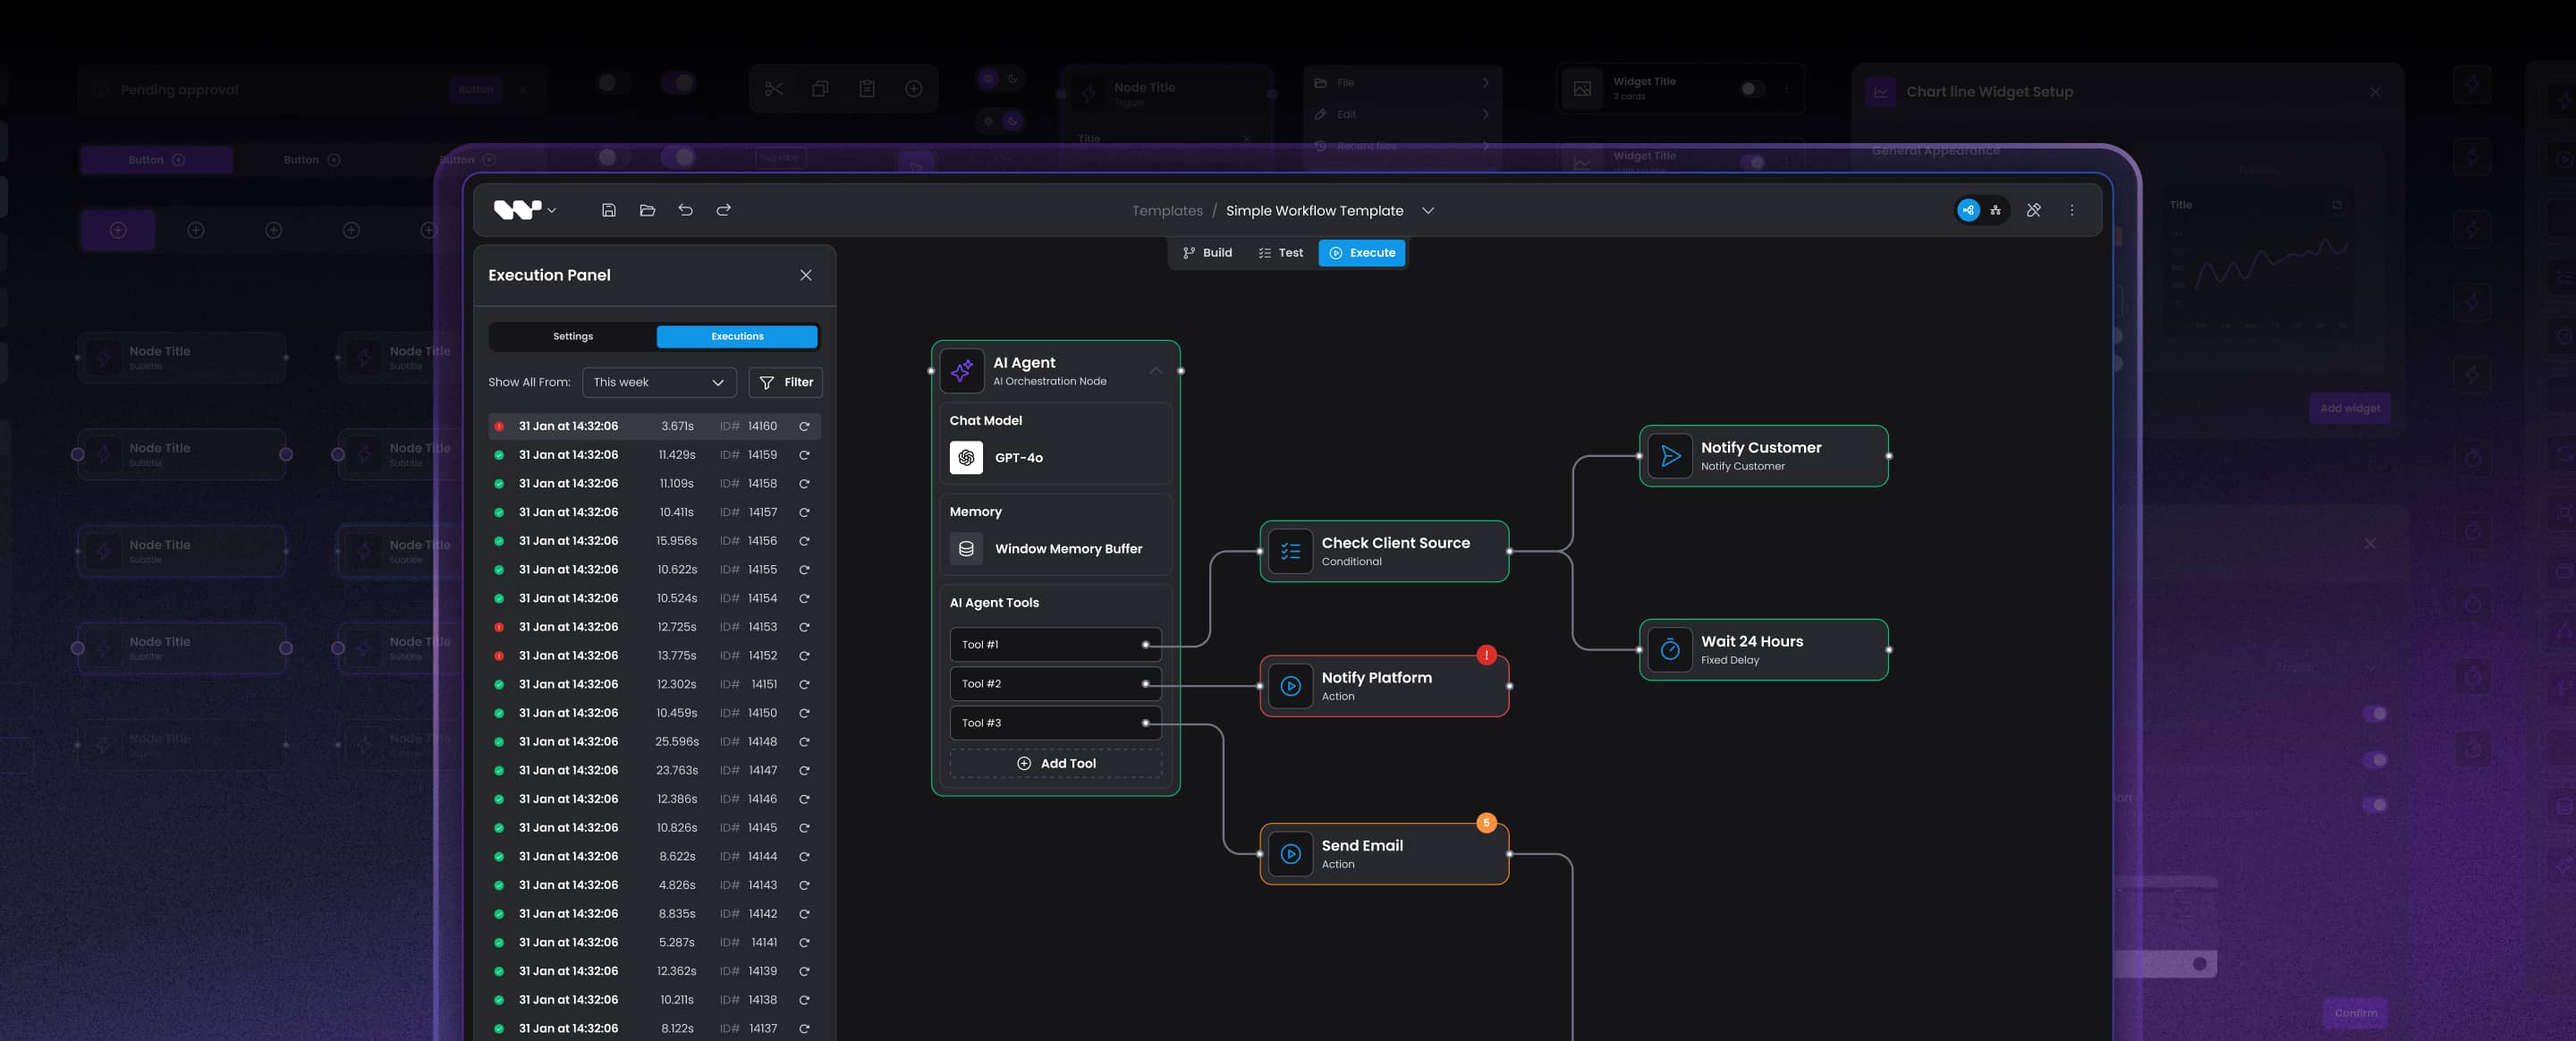This screenshot has height=1041, width=2576.
Task: Click the Send Email node title
Action: (1362, 846)
